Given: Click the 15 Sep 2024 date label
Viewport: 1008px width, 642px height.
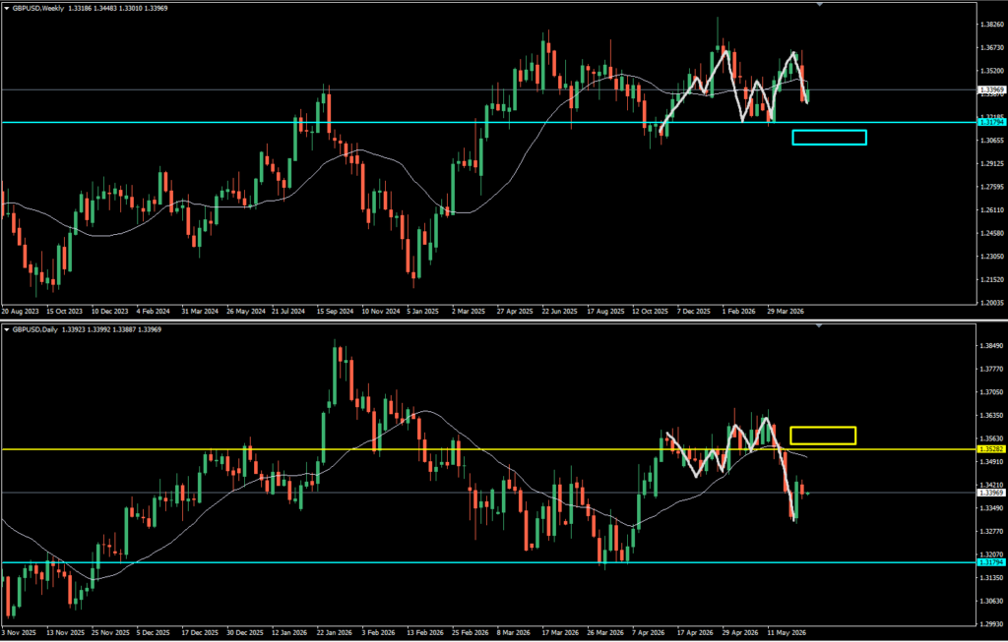Looking at the screenshot, I should 335,311.
